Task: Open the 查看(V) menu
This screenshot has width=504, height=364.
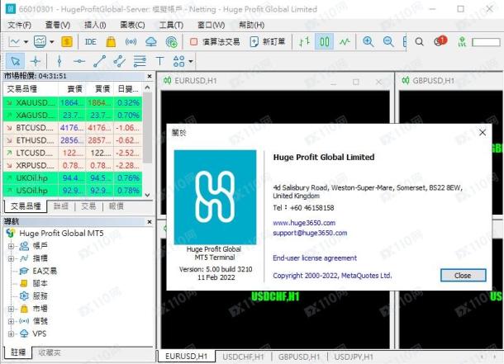Action: coord(58,25)
